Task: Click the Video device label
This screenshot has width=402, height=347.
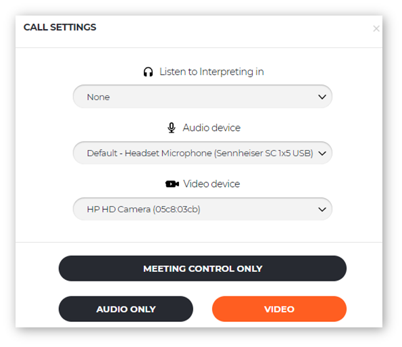Action: 211,184
